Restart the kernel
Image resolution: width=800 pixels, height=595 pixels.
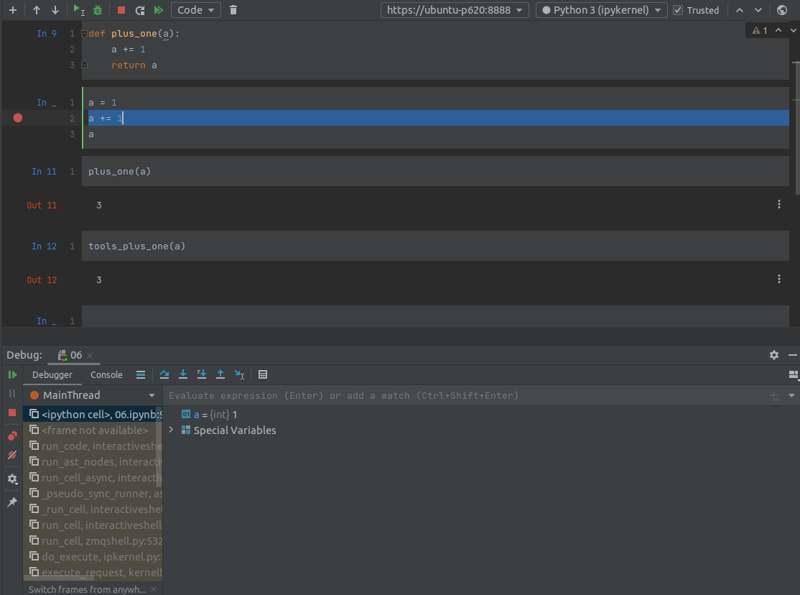click(x=140, y=10)
